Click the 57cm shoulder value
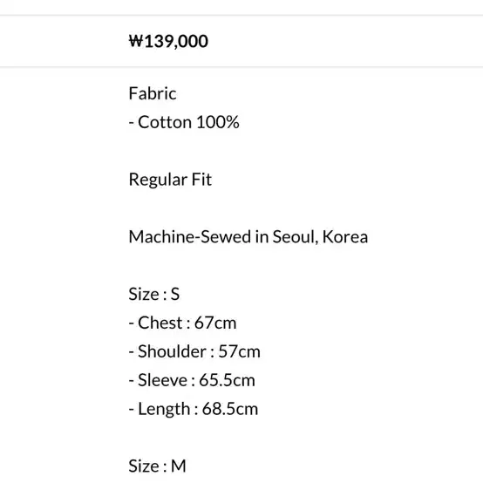The width and height of the screenshot is (483, 483). pos(240,351)
